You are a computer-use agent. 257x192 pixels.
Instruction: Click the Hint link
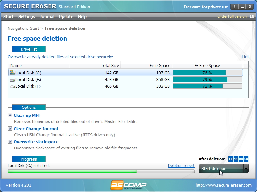[x=245, y=57]
